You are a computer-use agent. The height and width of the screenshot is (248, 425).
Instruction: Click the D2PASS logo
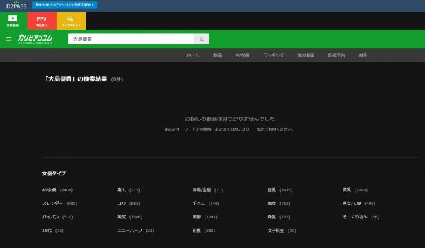[16, 5]
